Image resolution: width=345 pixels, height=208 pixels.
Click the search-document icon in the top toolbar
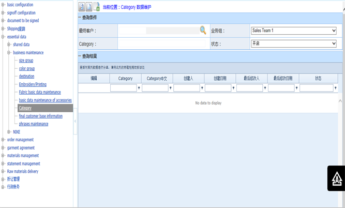click(x=82, y=7)
